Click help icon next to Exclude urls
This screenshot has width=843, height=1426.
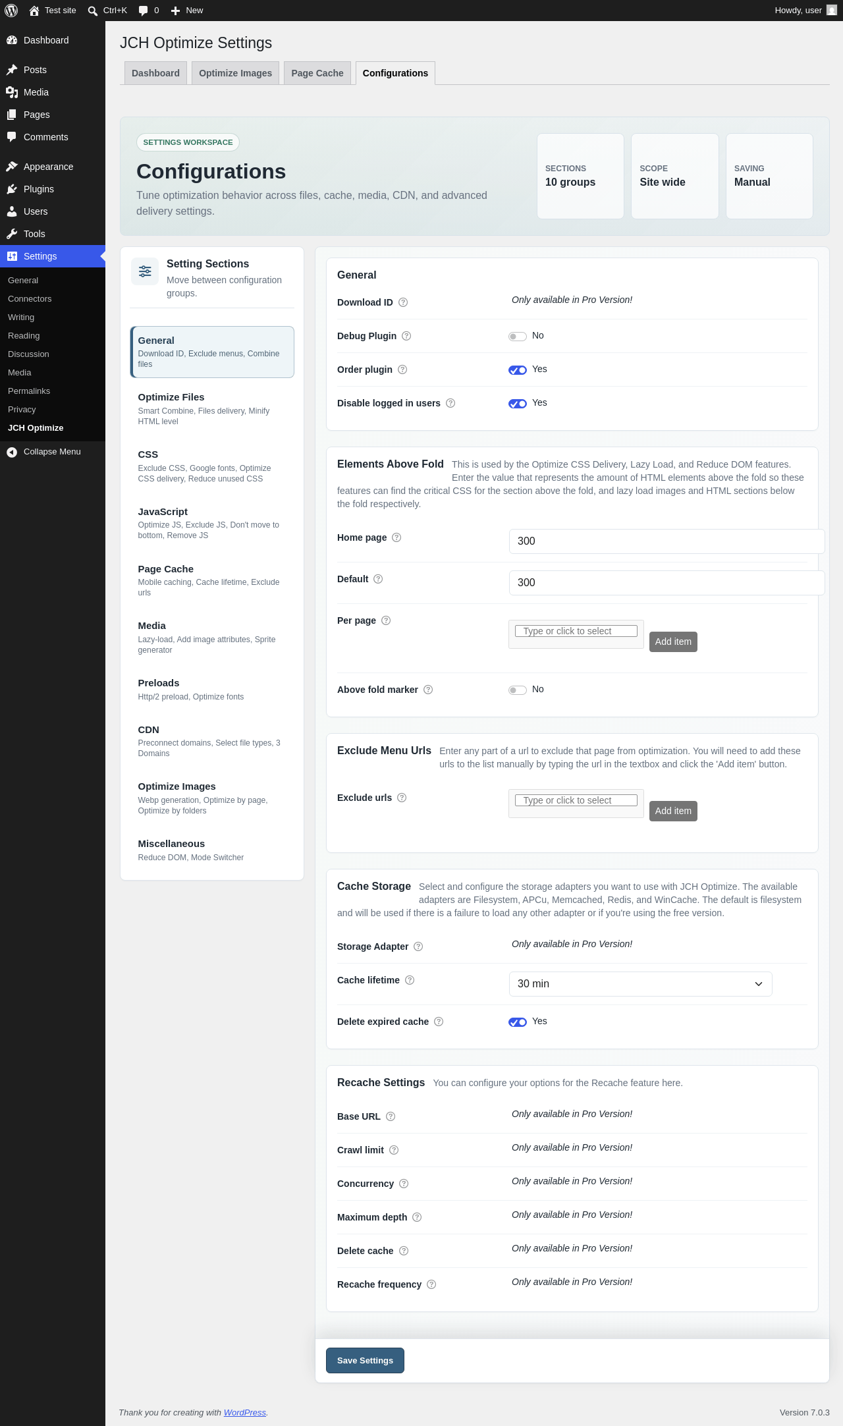point(402,798)
